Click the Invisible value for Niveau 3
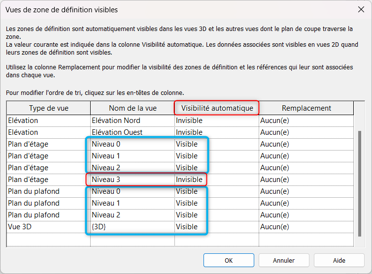The width and height of the screenshot is (372, 274). point(189,180)
